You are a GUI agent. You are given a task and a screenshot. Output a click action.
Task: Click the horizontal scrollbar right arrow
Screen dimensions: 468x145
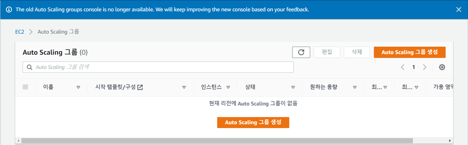click(450, 141)
